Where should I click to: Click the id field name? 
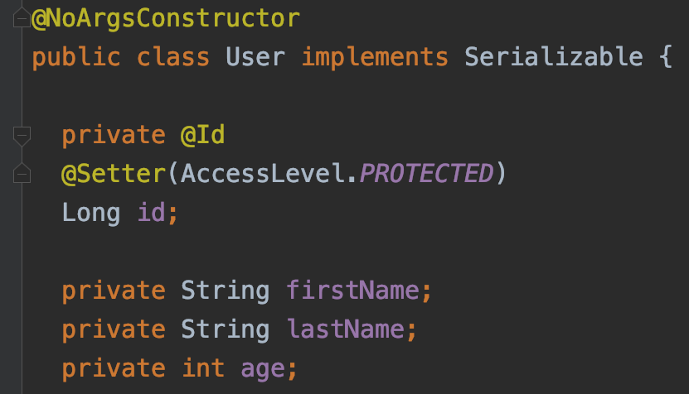pos(151,213)
